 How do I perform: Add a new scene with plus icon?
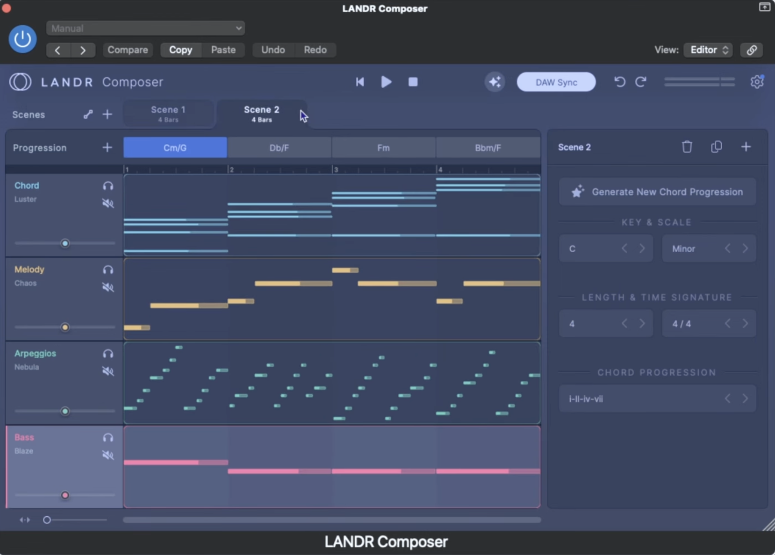[x=108, y=114]
